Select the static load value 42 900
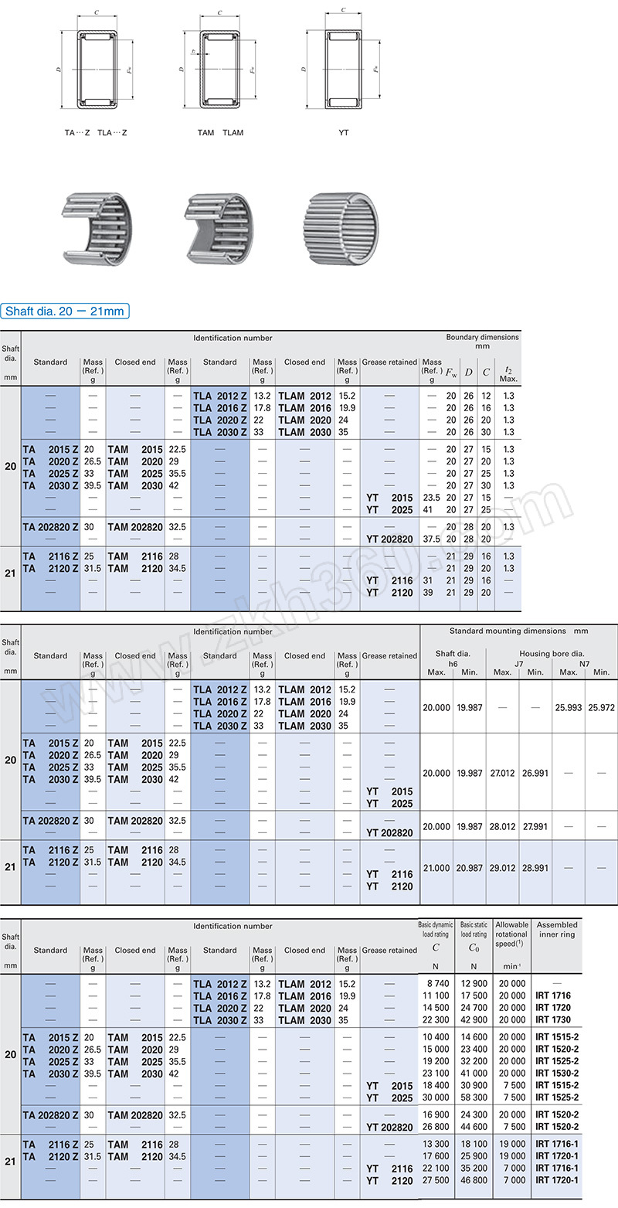This screenshot has width=618, height=1208. (x=474, y=1020)
